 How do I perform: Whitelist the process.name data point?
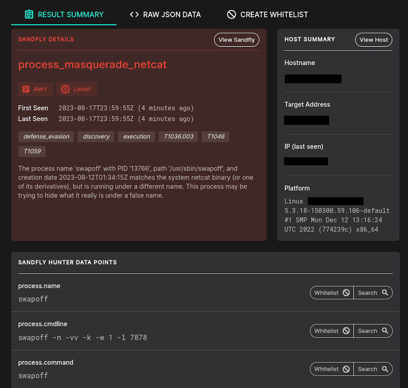coord(331,292)
